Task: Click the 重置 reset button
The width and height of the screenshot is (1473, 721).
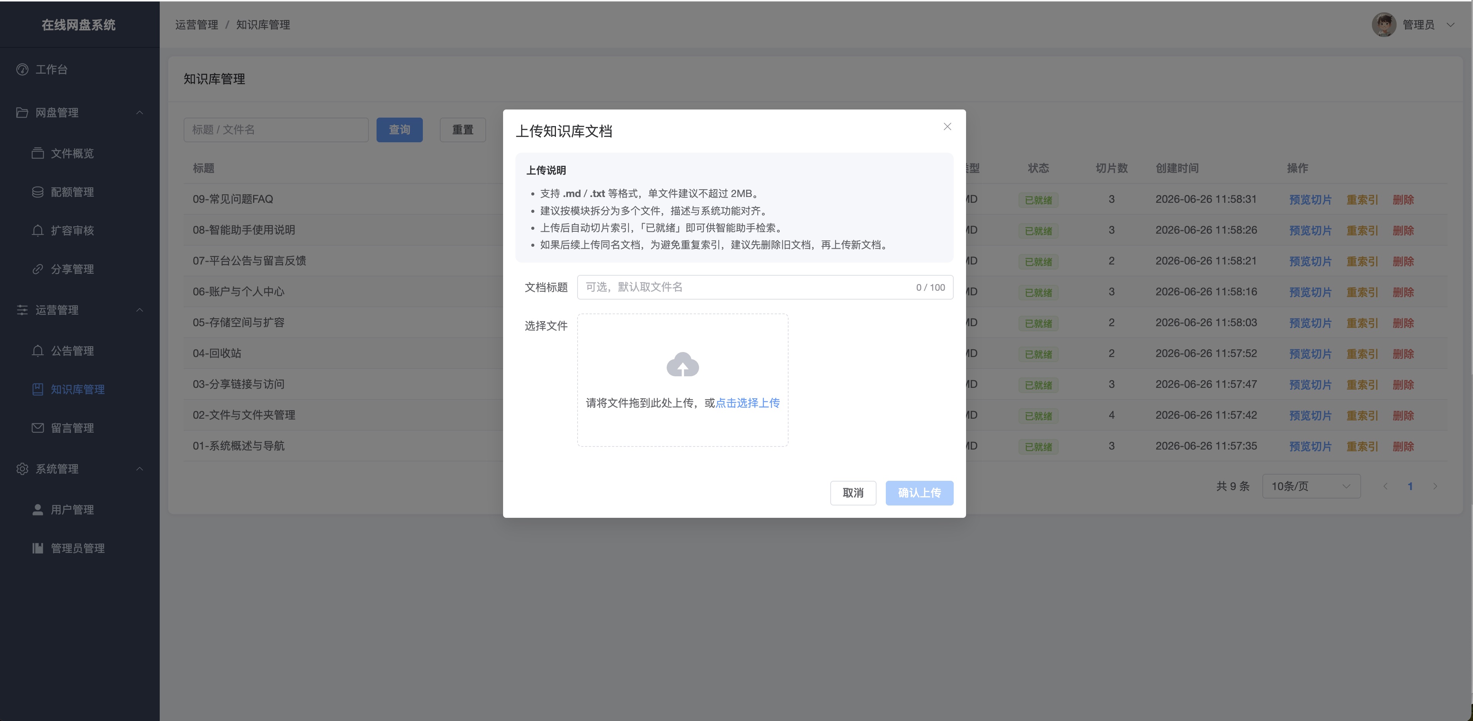Action: tap(463, 130)
